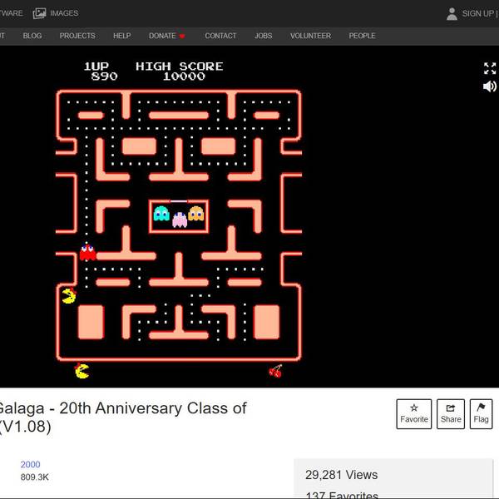Flag this item
The width and height of the screenshot is (499, 499).
482,414
